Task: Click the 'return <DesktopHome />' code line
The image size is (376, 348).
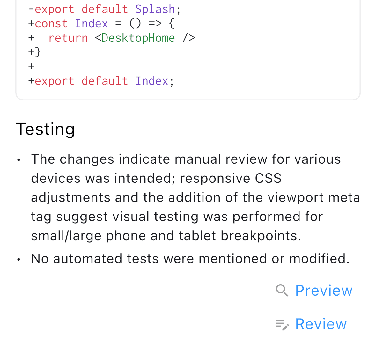Action: tap(112, 38)
